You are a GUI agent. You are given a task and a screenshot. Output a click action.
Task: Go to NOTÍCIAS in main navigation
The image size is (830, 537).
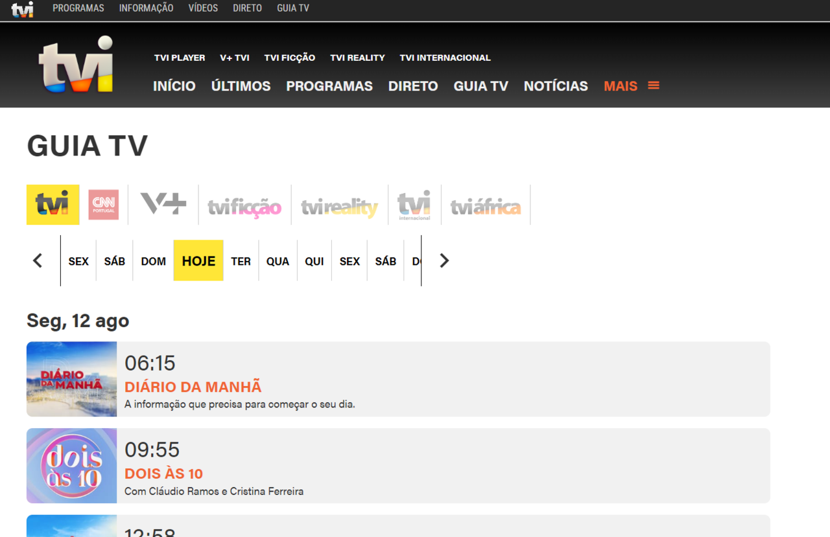coord(556,86)
